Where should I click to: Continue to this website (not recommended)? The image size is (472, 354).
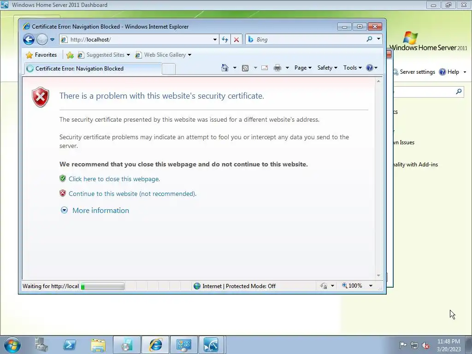[x=132, y=194]
